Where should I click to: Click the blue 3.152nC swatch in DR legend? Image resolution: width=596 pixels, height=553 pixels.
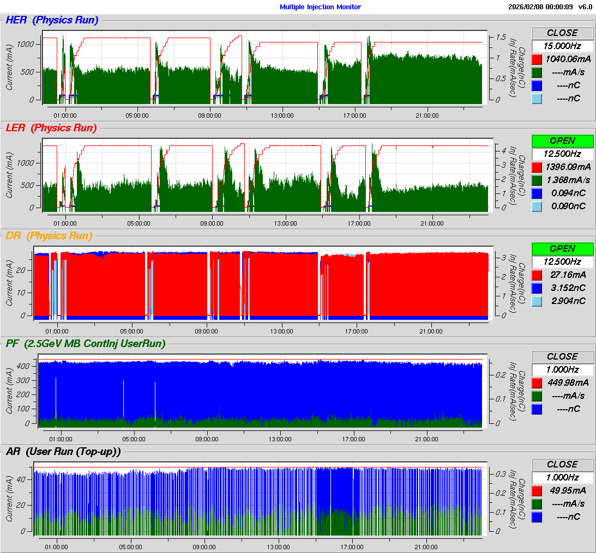point(537,288)
